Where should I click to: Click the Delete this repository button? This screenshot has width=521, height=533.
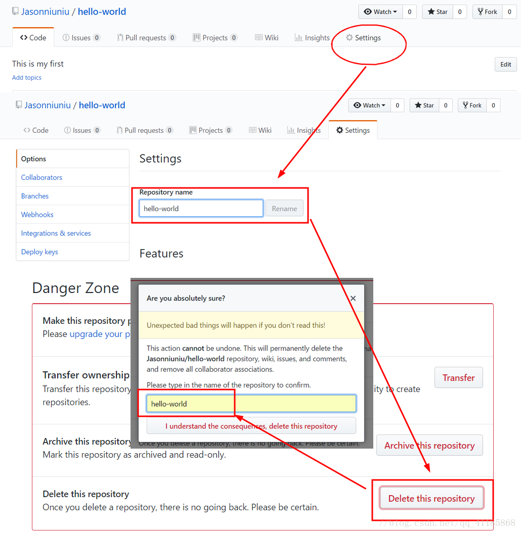tap(431, 498)
